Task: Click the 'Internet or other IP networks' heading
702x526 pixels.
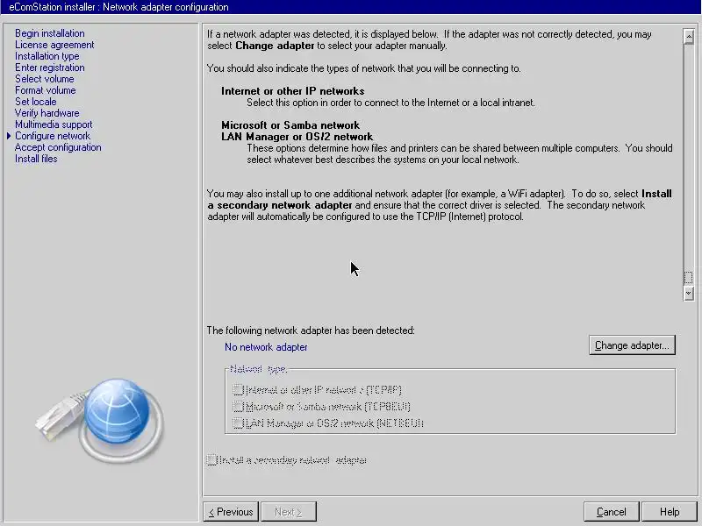Action: click(x=293, y=91)
